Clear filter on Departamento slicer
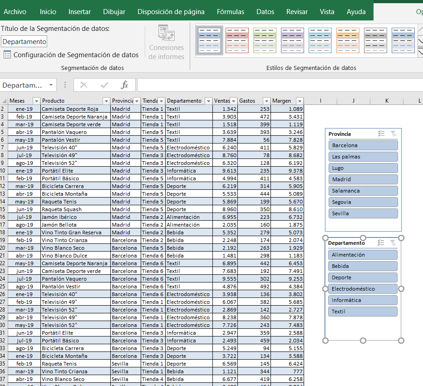423x386 pixels. click(393, 242)
